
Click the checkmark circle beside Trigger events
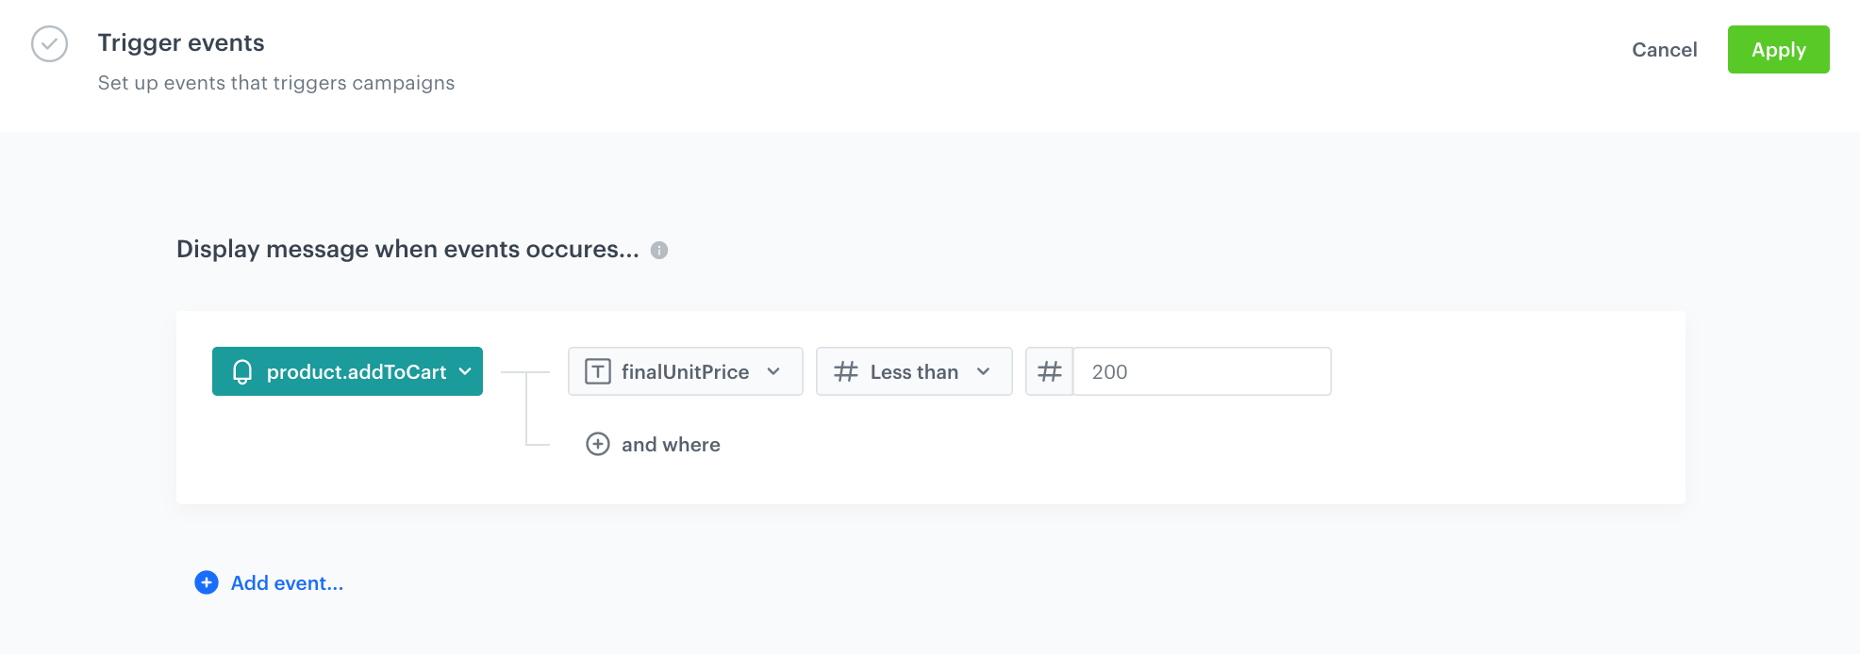click(49, 43)
